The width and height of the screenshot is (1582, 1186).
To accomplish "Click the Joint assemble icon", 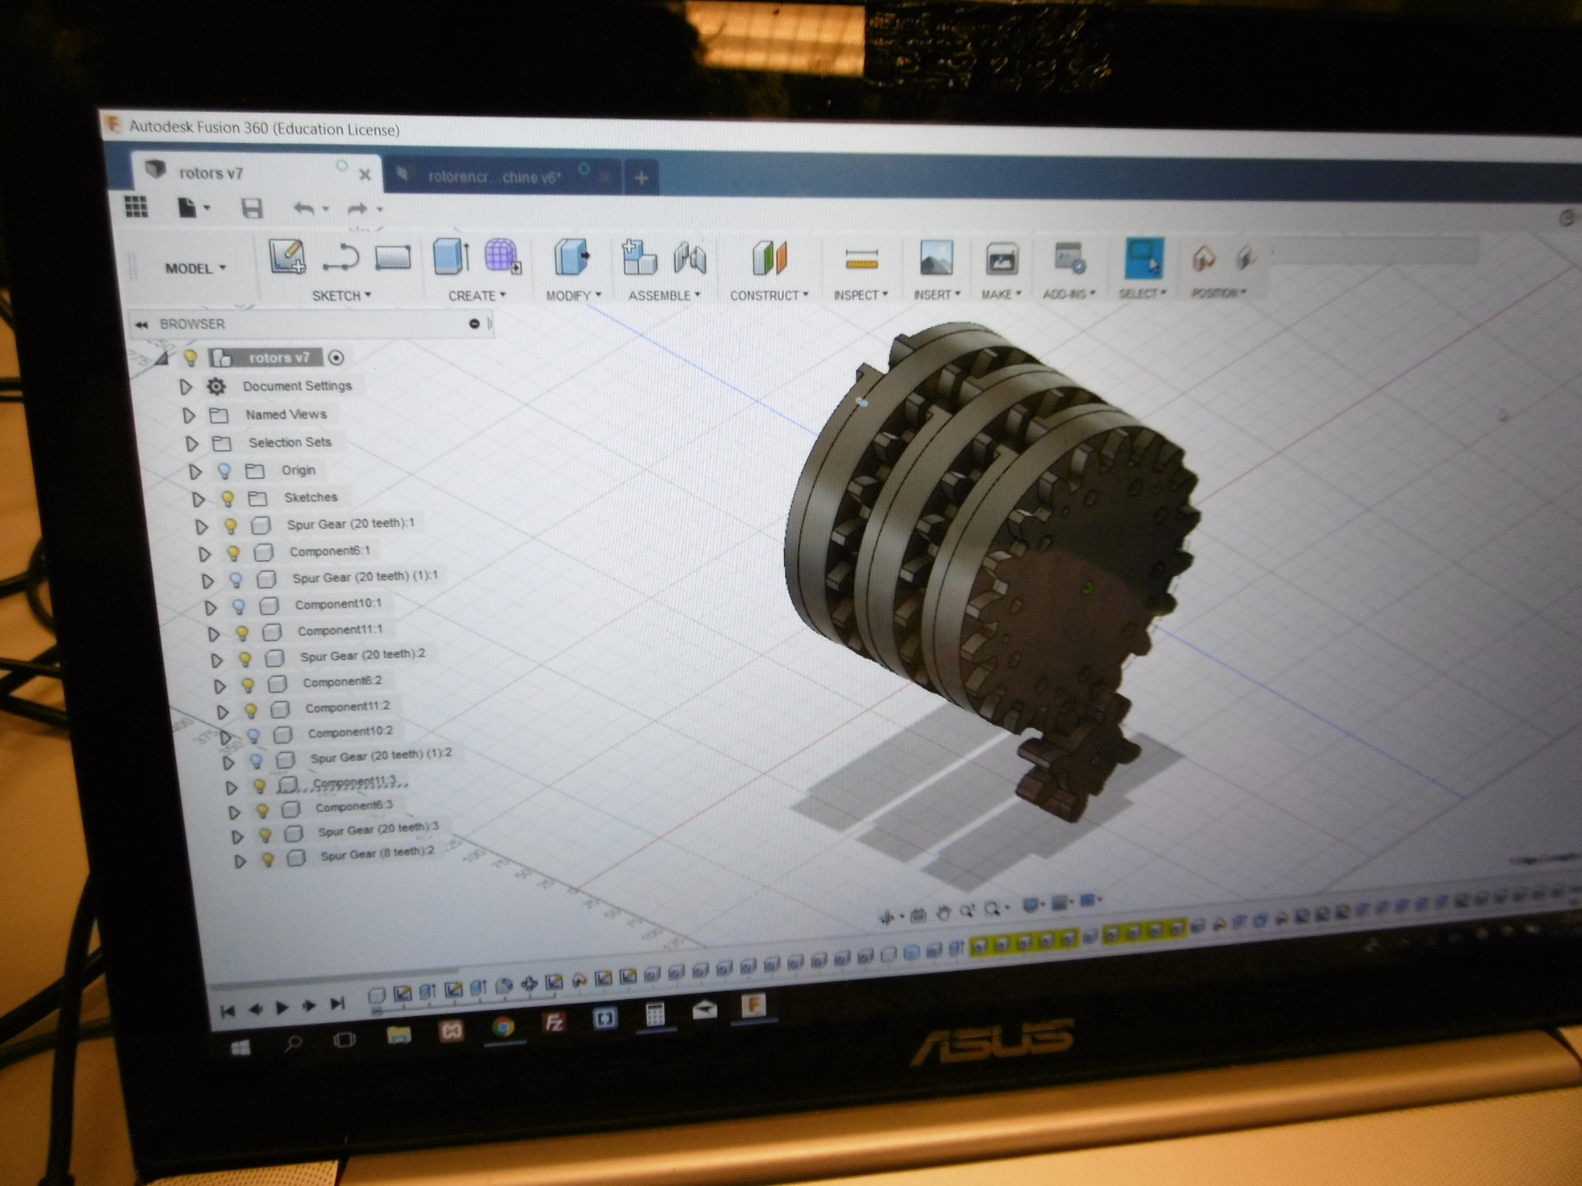I will [x=690, y=258].
